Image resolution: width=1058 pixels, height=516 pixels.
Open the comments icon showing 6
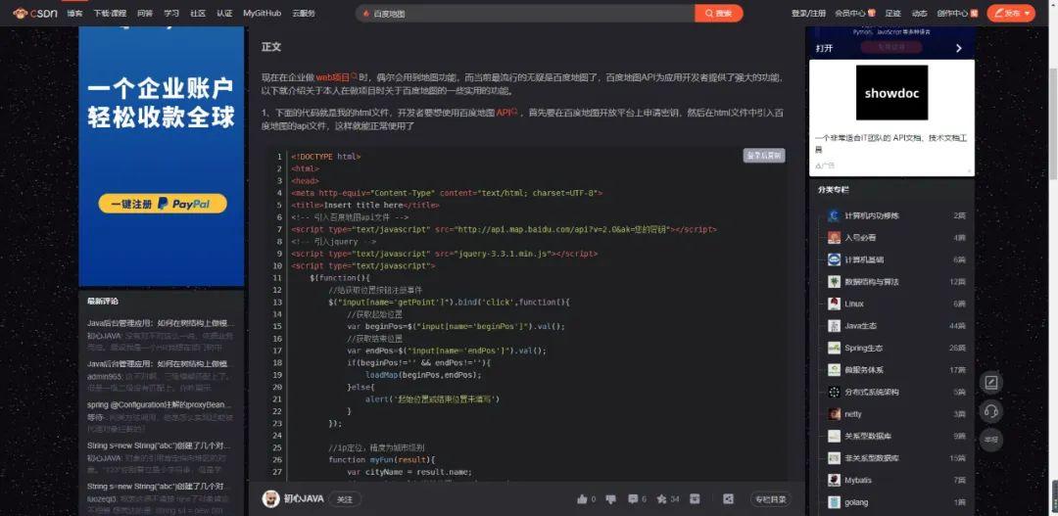(633, 499)
